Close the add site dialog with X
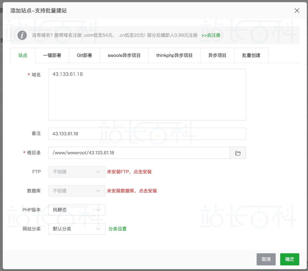Viewport: 308px width, 271px height. pos(297,11)
